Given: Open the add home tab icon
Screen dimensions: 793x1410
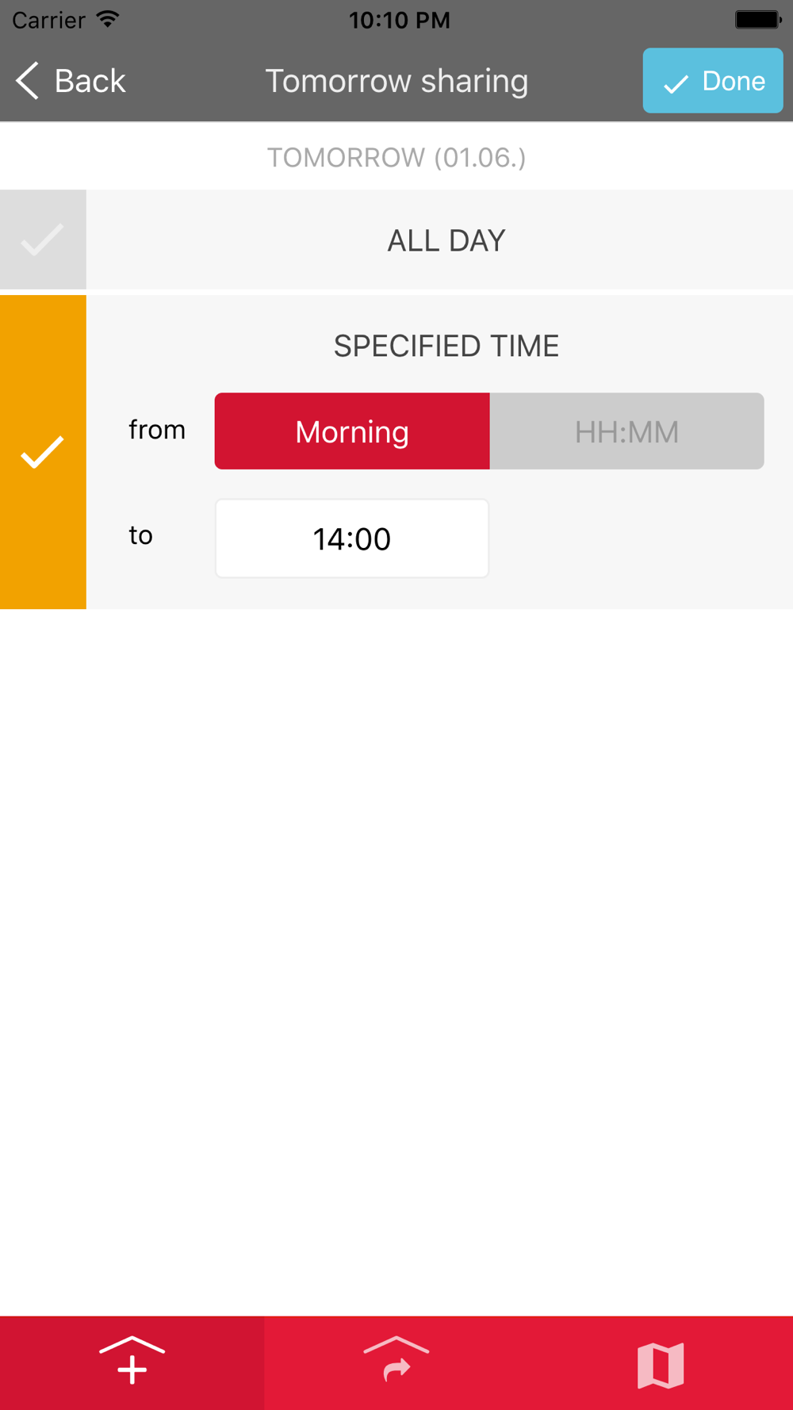Looking at the screenshot, I should [x=132, y=1362].
